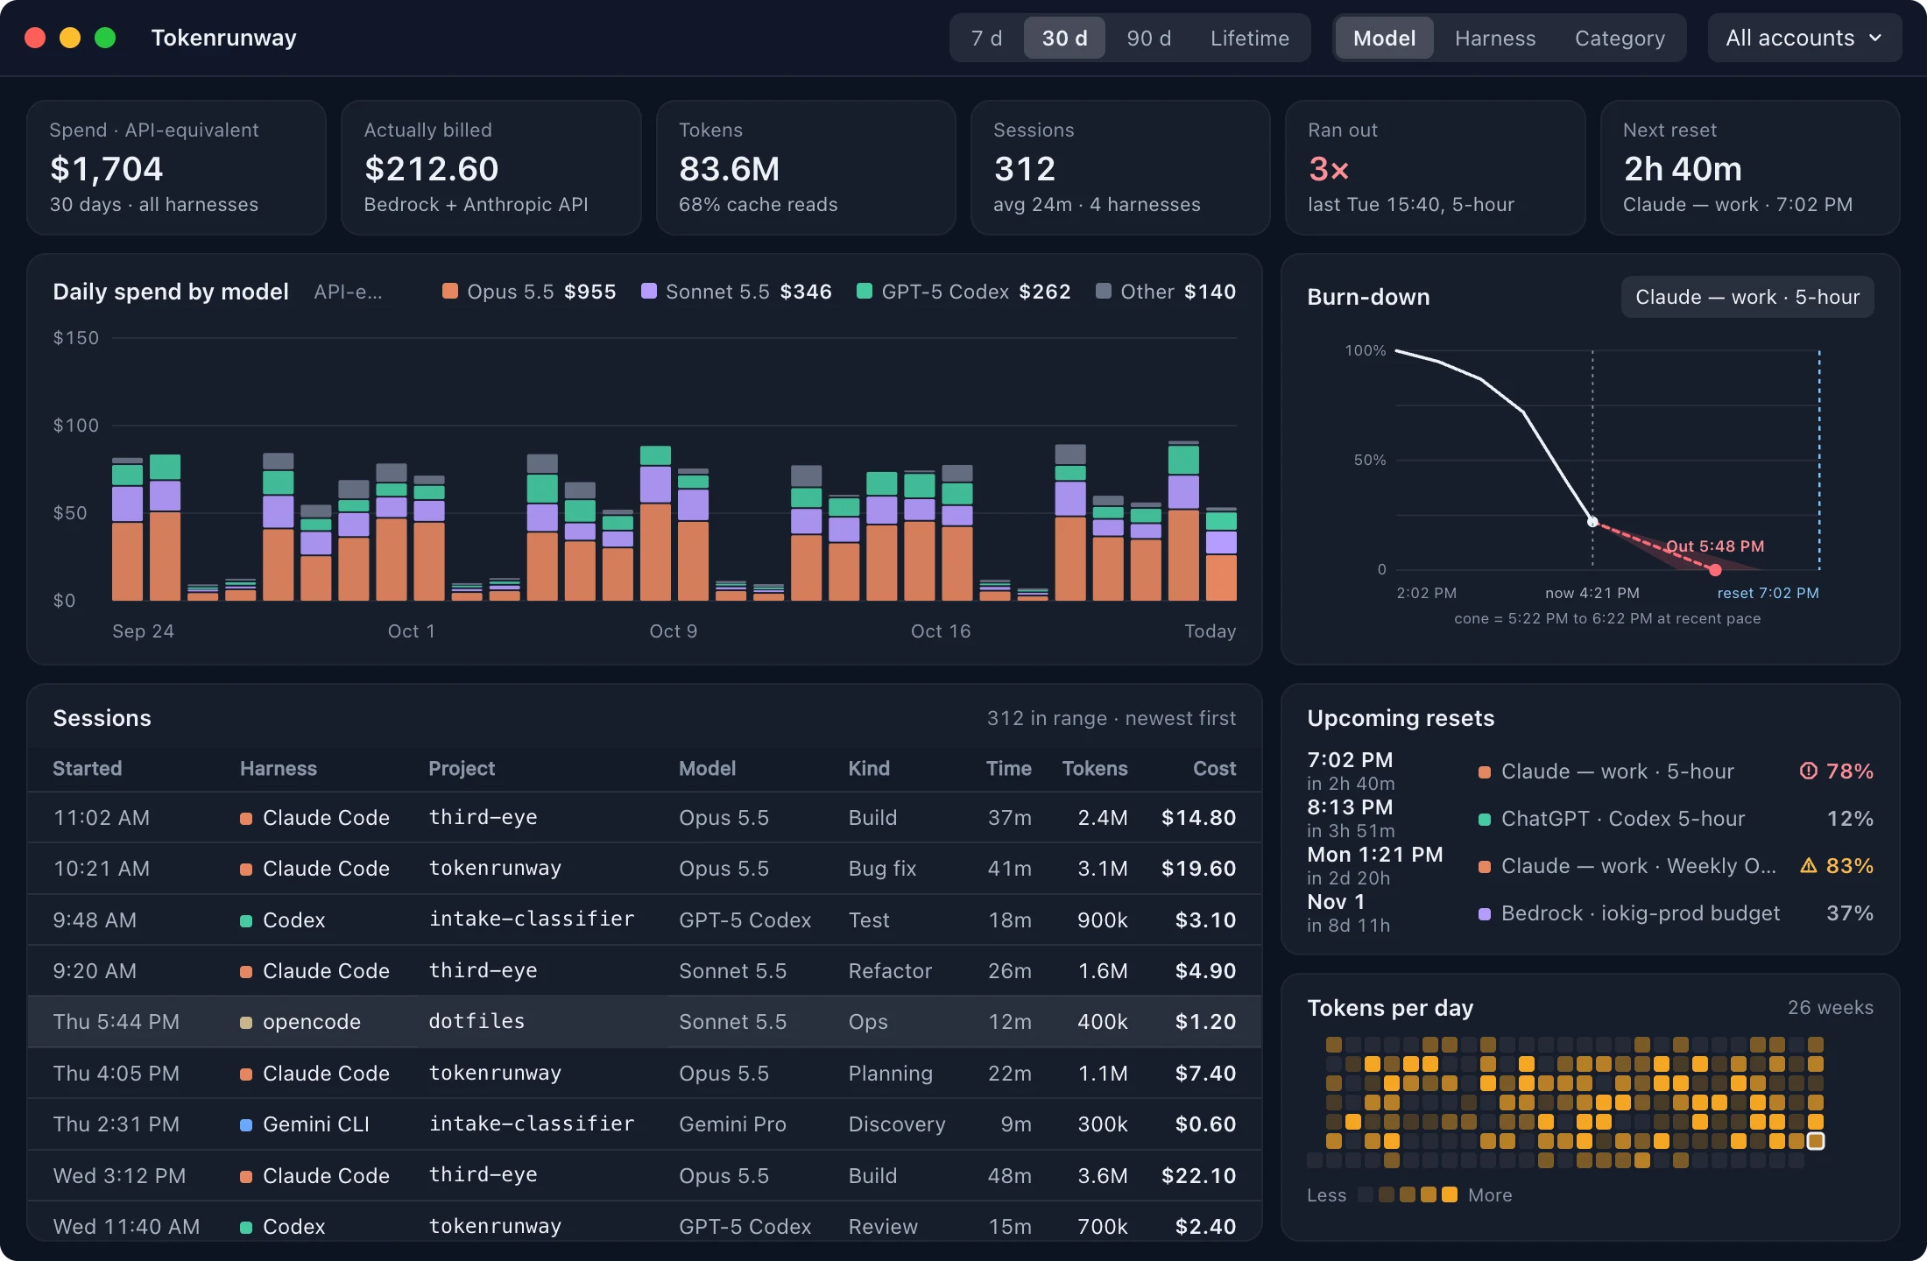This screenshot has height=1261, width=1927.
Task: Click the alert icon beside 78%
Action: [x=1808, y=771]
